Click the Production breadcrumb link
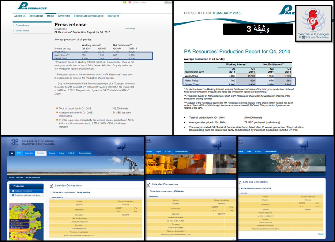The width and height of the screenshot is (335, 242). pos(19,178)
